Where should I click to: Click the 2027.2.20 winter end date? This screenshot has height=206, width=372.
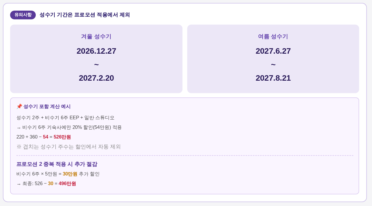pyautogui.click(x=96, y=78)
